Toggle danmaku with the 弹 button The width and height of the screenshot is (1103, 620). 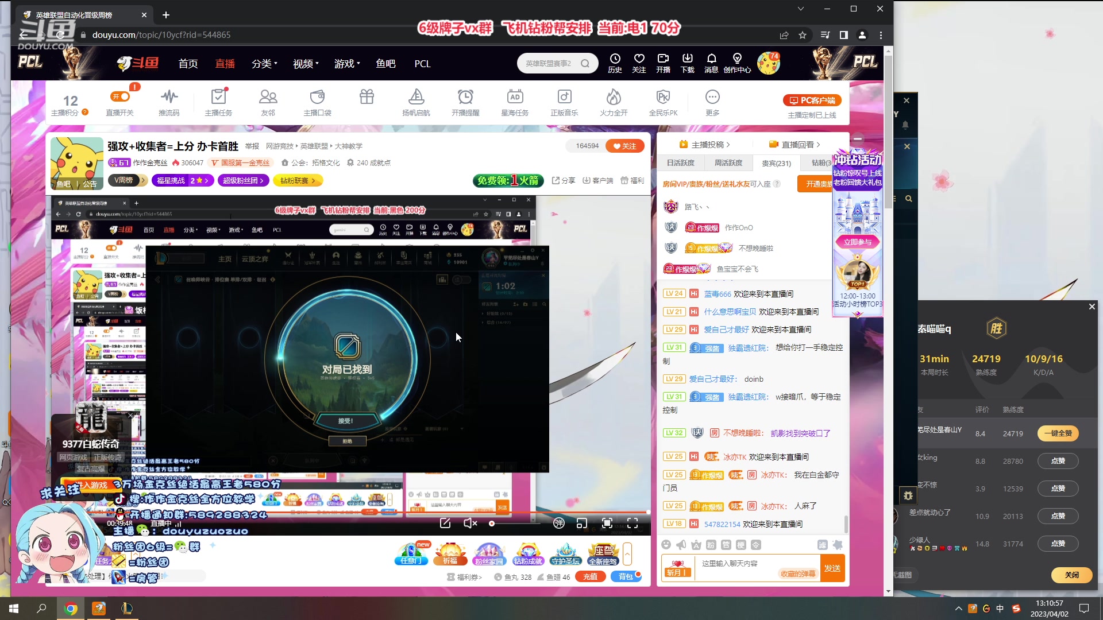558,523
